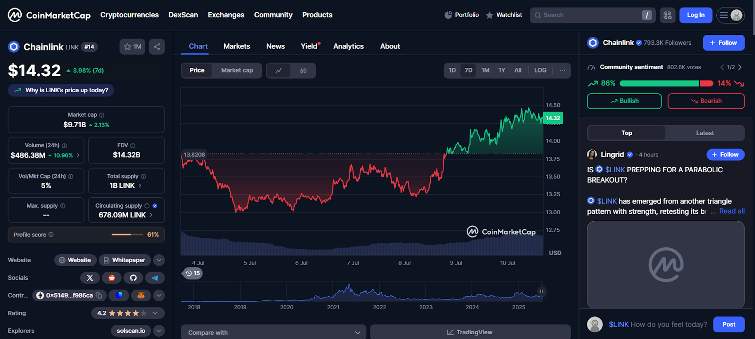Click the Market cap info icon

click(102, 115)
